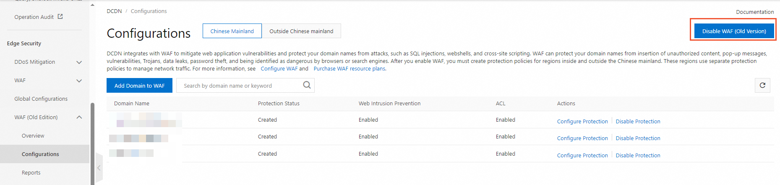The height and width of the screenshot is (185, 780).
Task: Disable Protection for the second domain
Action: tap(638, 138)
